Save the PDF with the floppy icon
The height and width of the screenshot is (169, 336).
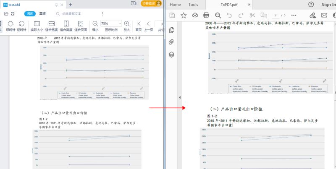[x=172, y=15]
